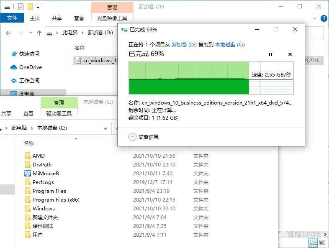Open the 本地磁盘 (C:) destination link
Viewport: 329px width, 248px height.
pos(230,44)
